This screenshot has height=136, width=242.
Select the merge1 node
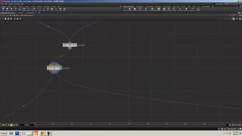click(70, 45)
